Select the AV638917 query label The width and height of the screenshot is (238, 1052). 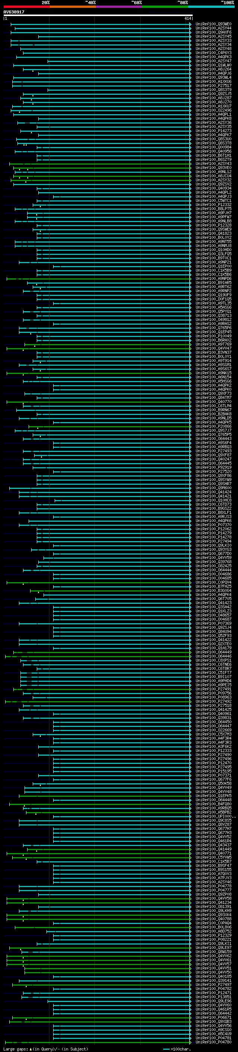(14, 12)
